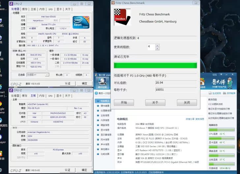Click the ChessBase logo in Fritz Benchmark
This screenshot has width=240, height=174.
(x=122, y=17)
